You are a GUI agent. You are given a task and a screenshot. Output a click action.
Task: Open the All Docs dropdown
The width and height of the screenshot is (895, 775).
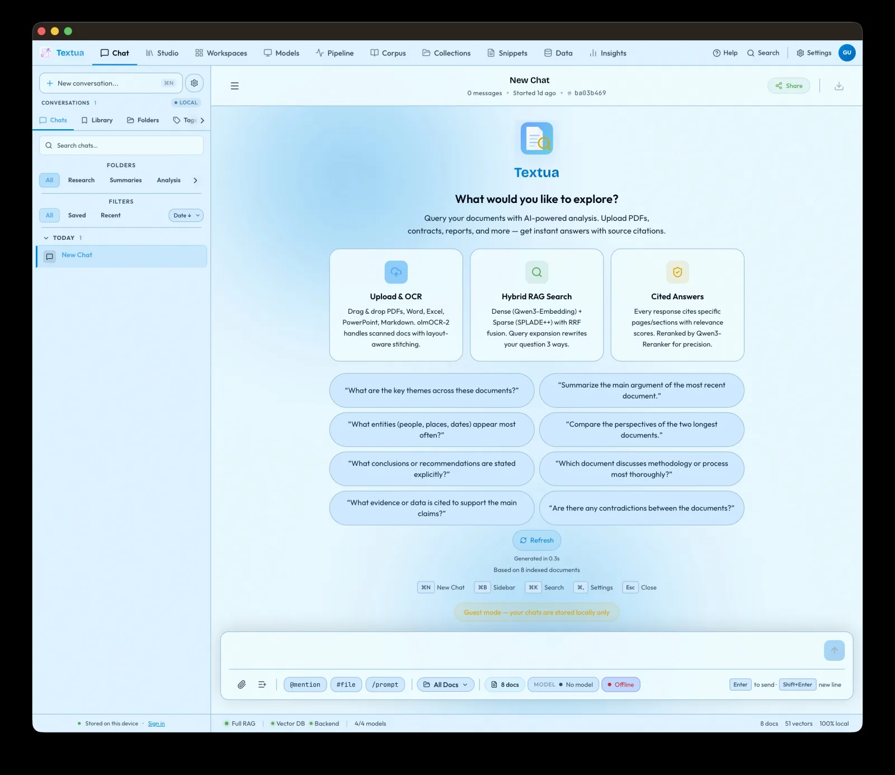click(445, 684)
